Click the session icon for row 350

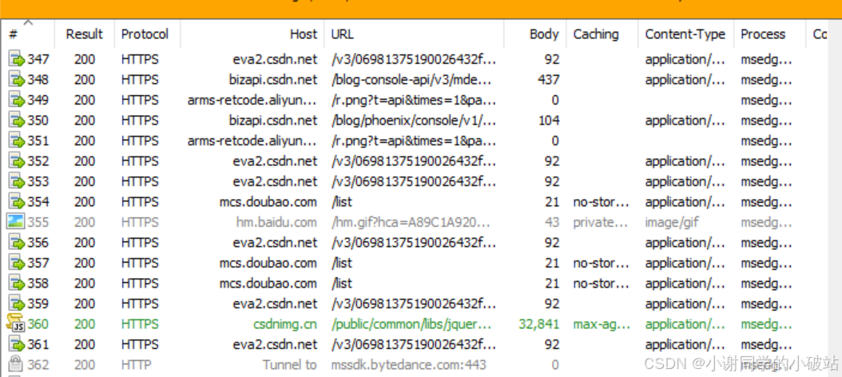[17, 121]
